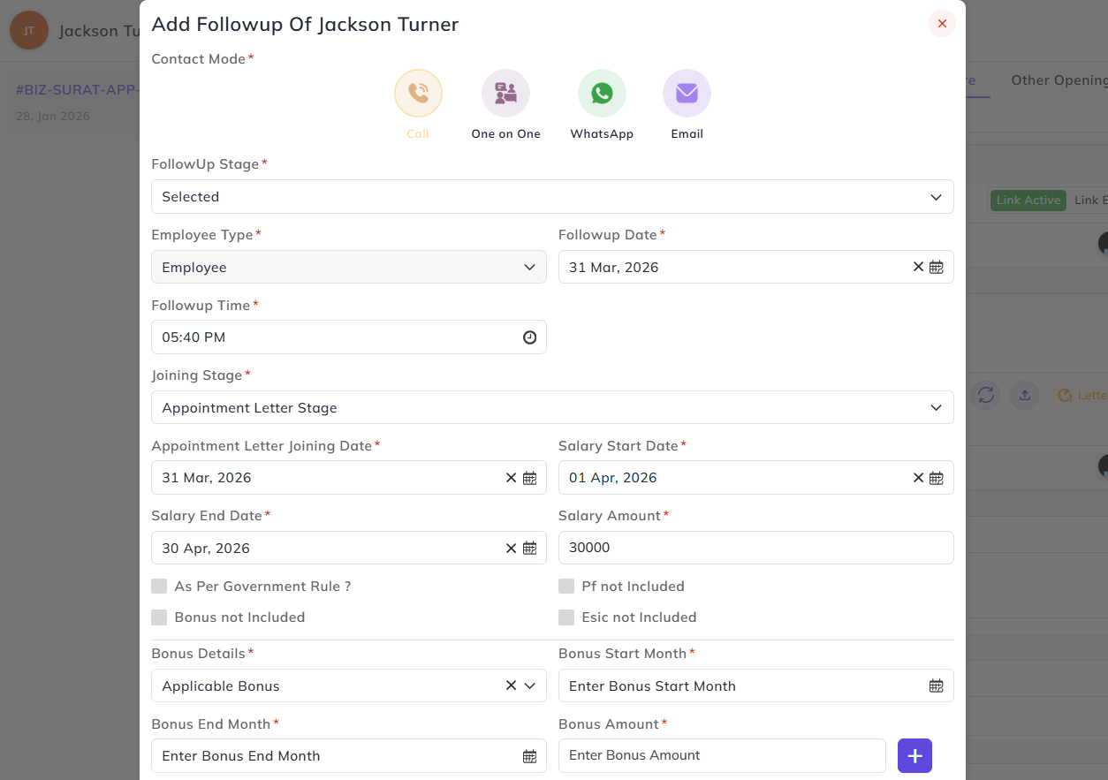Select the Call contact mode icon

click(418, 93)
